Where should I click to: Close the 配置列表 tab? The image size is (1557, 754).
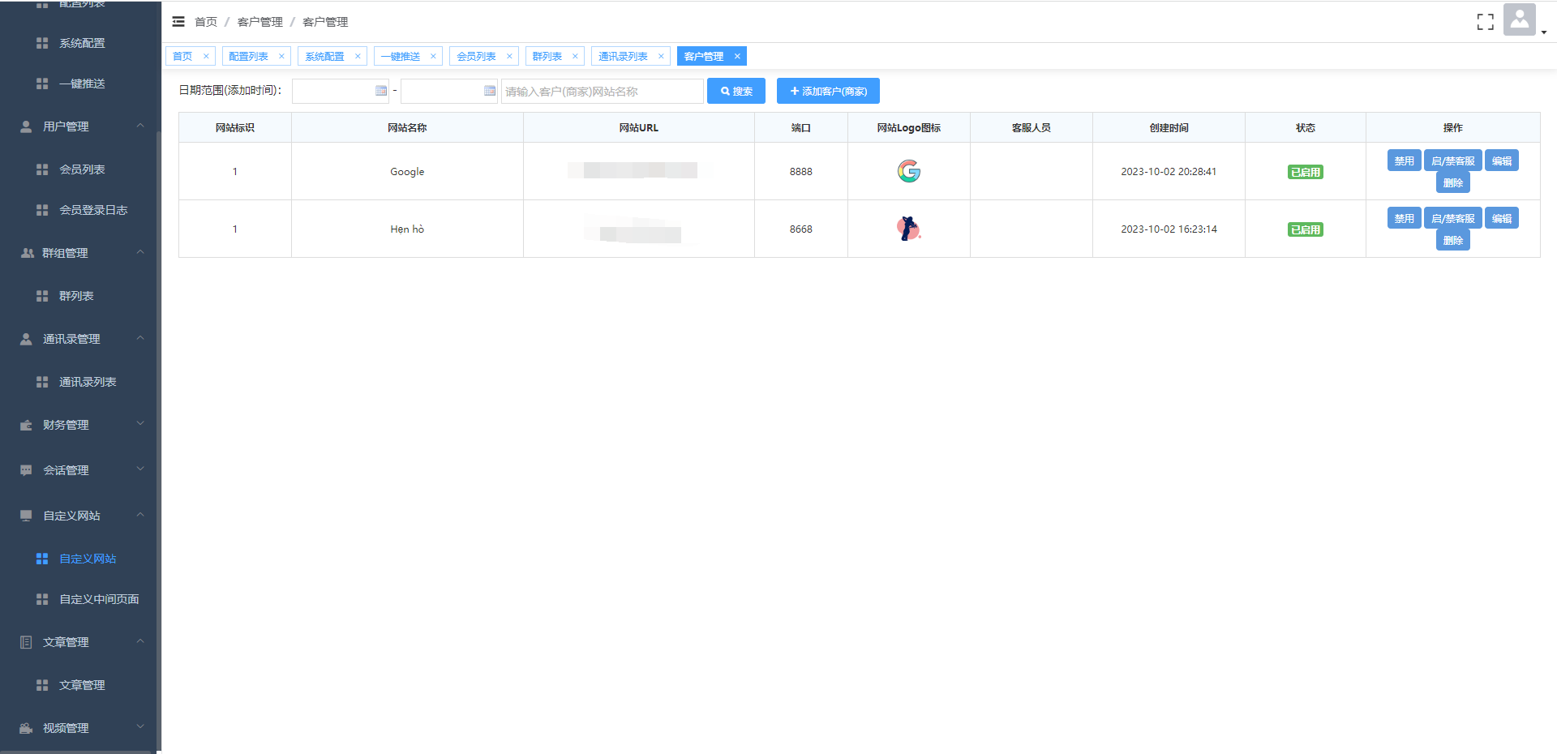[281, 57]
